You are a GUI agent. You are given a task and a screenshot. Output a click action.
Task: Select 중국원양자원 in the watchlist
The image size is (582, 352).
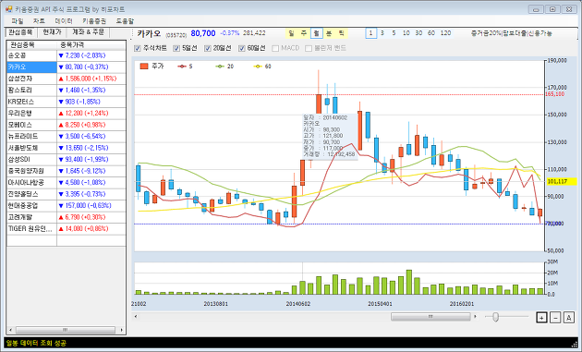point(32,171)
